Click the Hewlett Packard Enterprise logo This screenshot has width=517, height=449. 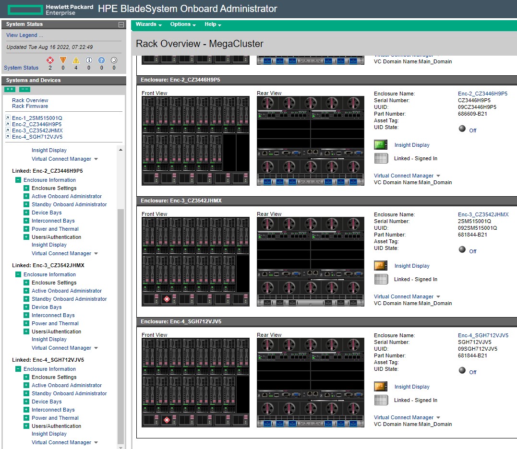click(51, 10)
